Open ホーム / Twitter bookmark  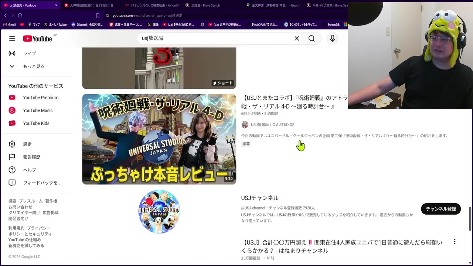click(56, 25)
